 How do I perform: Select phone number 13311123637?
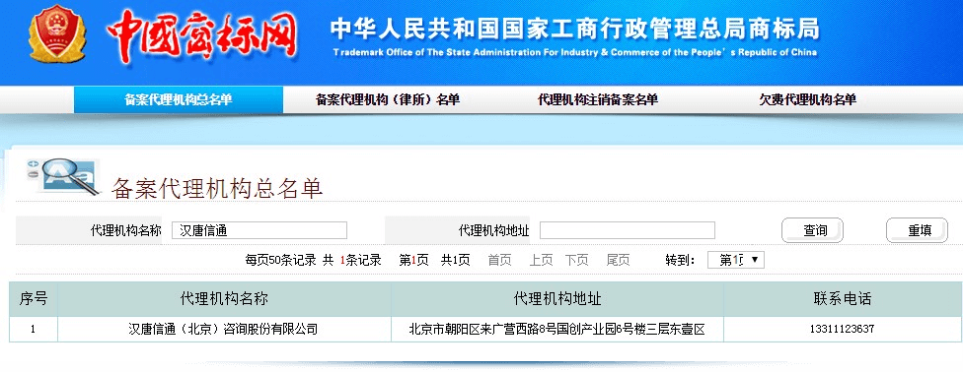click(x=842, y=329)
